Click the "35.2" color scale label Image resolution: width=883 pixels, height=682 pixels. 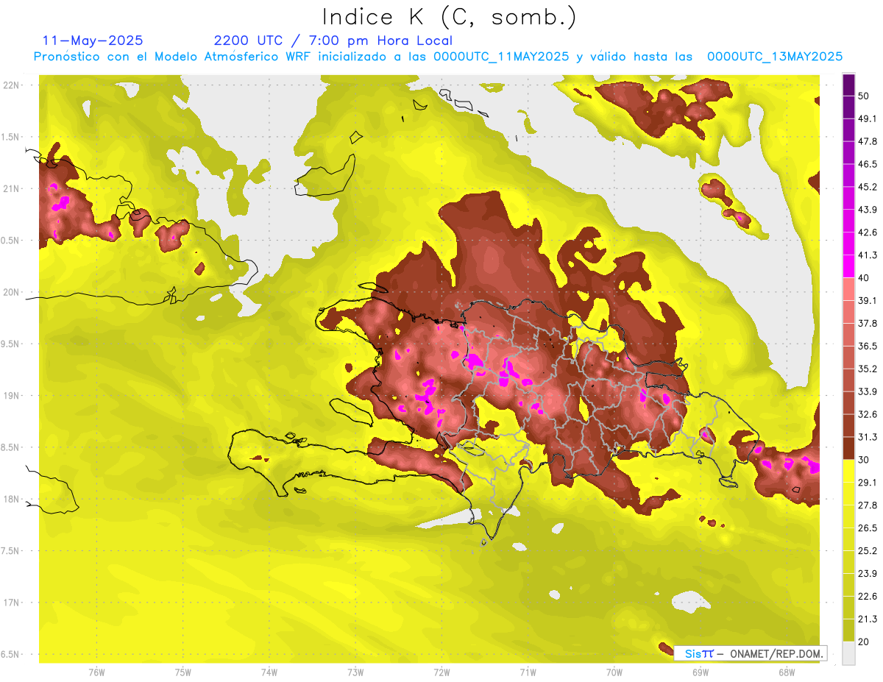(x=868, y=369)
